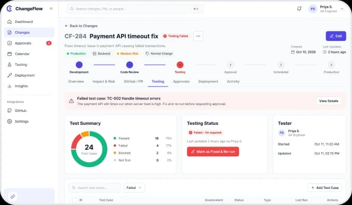Click the Status column header

click(239, 200)
